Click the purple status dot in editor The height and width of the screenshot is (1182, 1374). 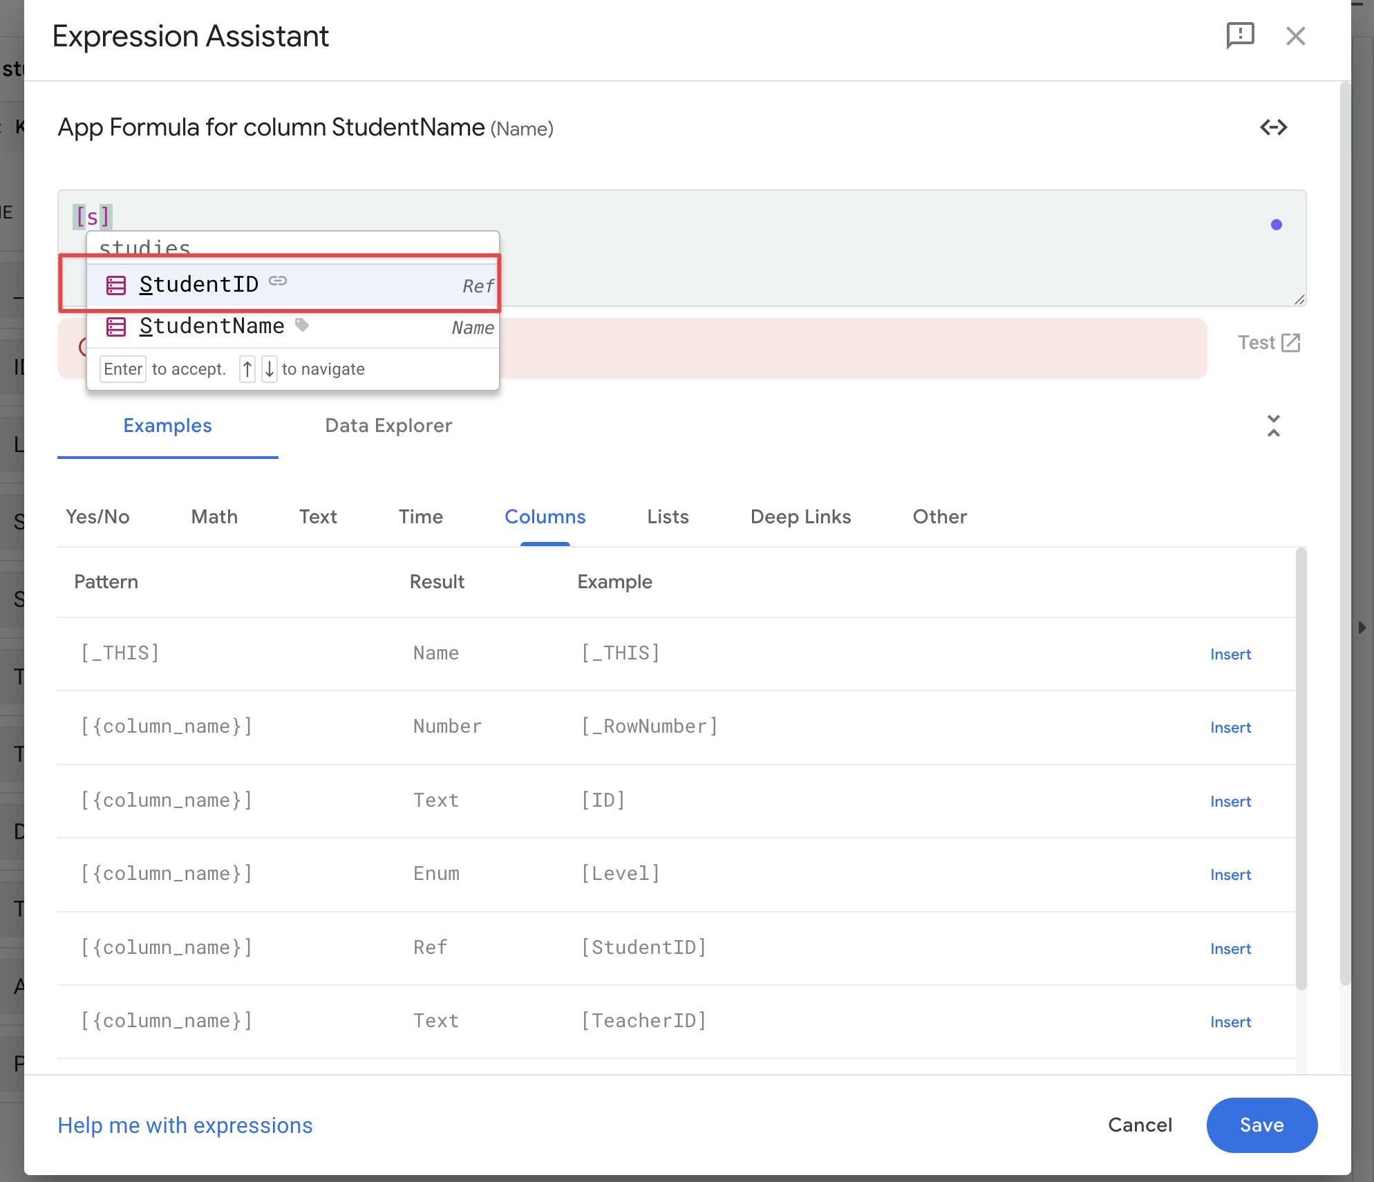[1276, 225]
